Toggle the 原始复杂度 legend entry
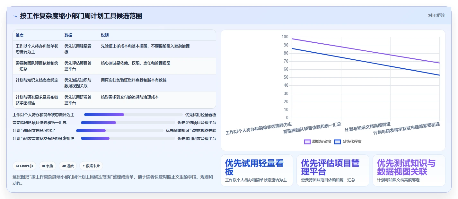The width and height of the screenshot is (458, 199). point(318,142)
